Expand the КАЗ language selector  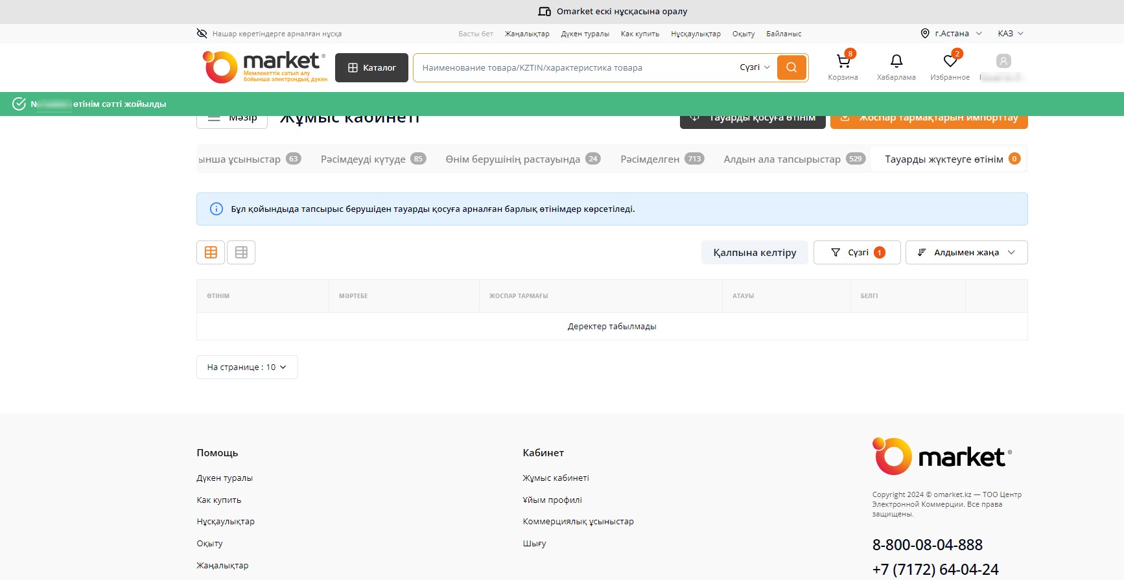1010,34
